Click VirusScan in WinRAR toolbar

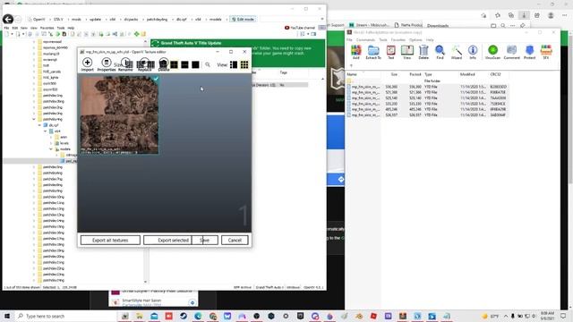(492, 52)
